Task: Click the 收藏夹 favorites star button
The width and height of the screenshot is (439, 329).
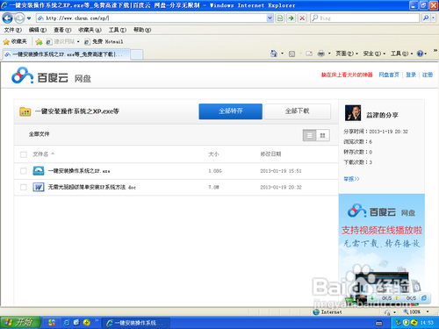Action: tap(15, 41)
